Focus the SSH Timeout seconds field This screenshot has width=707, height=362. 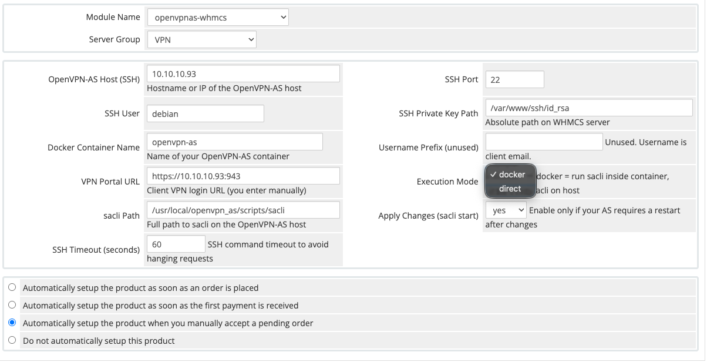(176, 244)
